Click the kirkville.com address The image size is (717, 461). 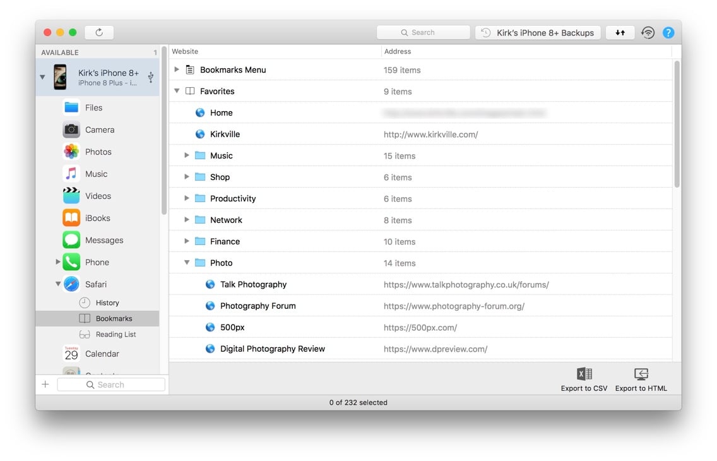point(430,135)
